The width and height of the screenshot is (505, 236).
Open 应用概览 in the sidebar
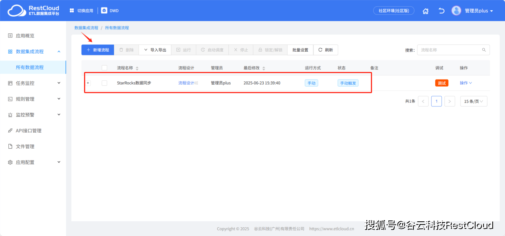[x=25, y=36]
